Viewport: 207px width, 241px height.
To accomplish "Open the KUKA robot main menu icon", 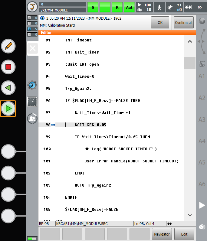I will (32, 7).
